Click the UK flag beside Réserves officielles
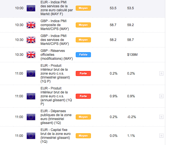Image resolution: width=172 pixels, height=145 pixels. coord(31,54)
